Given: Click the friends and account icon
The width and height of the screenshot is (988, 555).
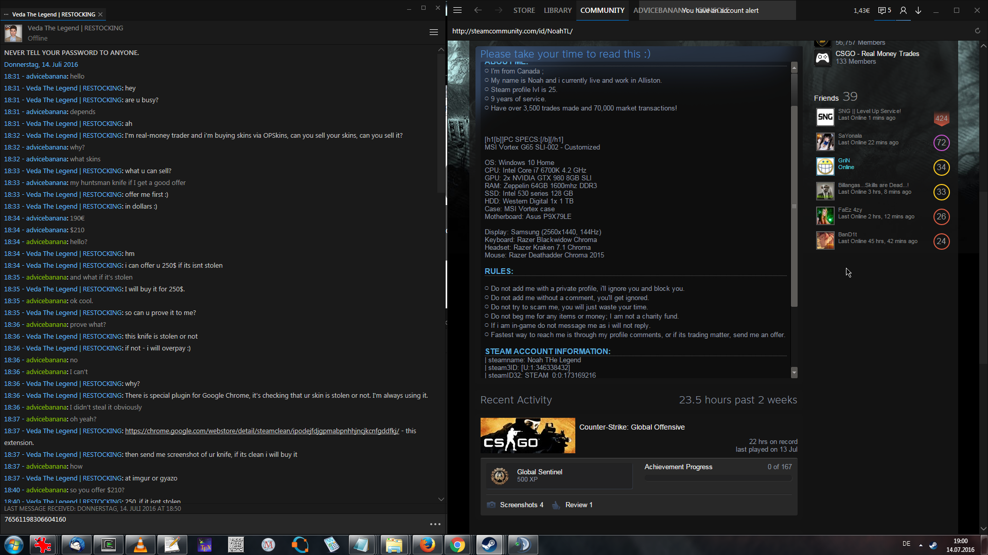Looking at the screenshot, I should tap(903, 10).
